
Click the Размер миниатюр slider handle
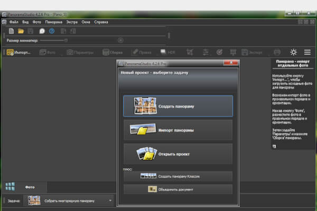(x=66, y=41)
